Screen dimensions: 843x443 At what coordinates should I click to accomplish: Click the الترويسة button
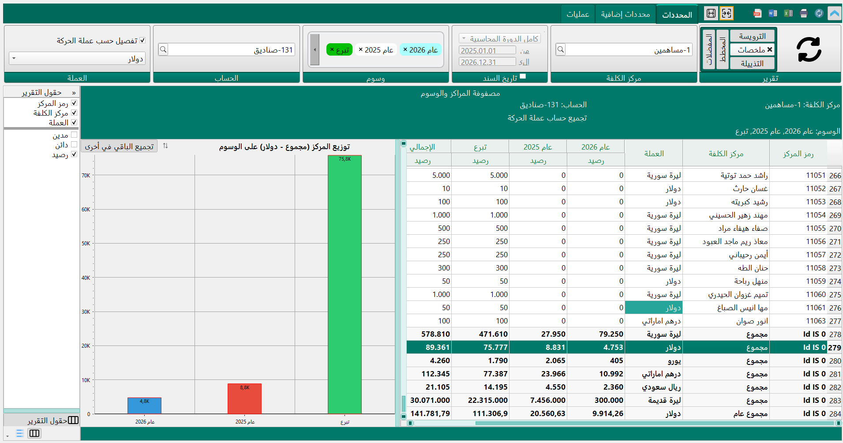752,36
